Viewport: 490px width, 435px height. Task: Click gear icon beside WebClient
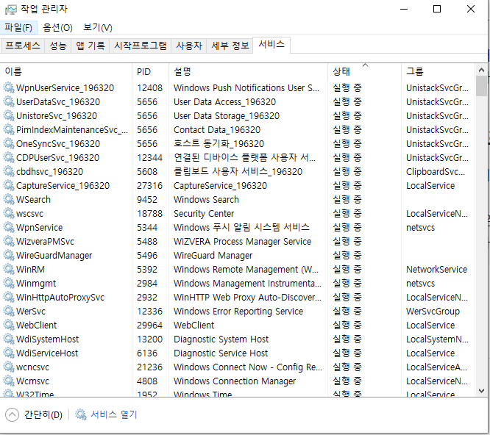(x=9, y=326)
